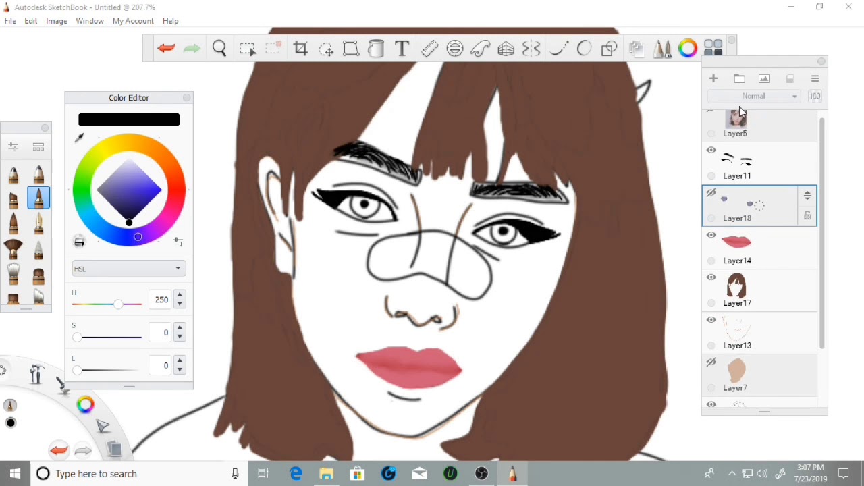Increase the H value with up arrow
This screenshot has width=864, height=486.
click(x=180, y=295)
